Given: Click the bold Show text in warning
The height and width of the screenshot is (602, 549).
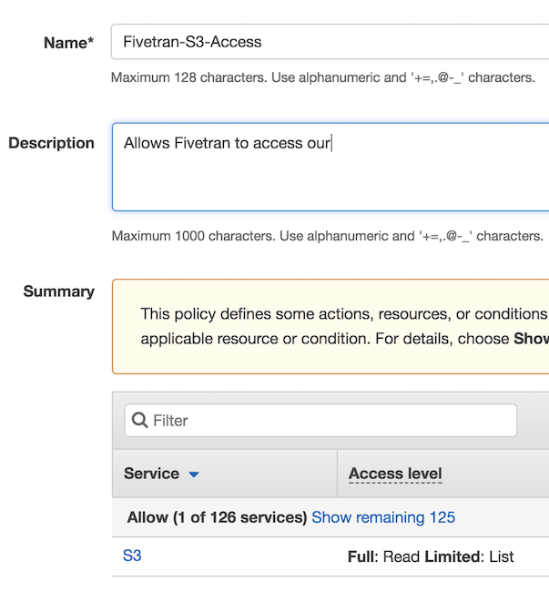Looking at the screenshot, I should pos(531,339).
